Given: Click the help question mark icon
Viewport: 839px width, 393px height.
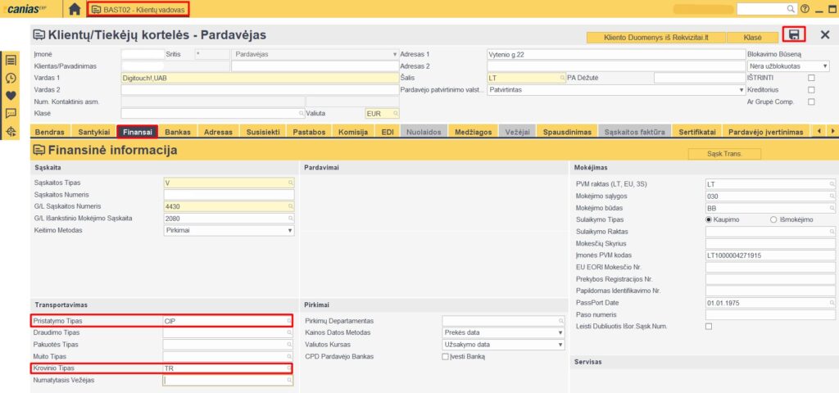Looking at the screenshot, I should [x=805, y=9].
